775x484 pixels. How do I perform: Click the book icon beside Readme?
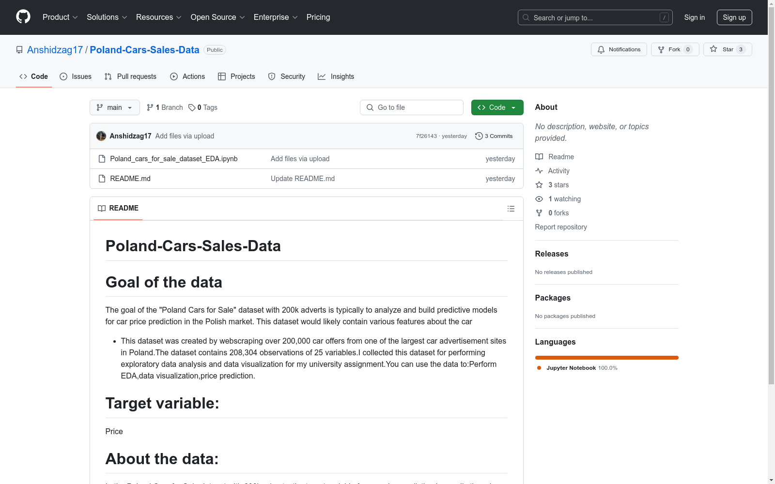coord(539,157)
